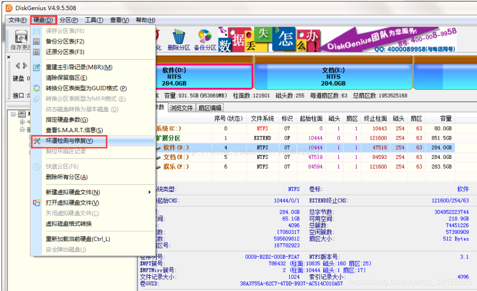Close the disk panel with the x
477x291 pixels.
click(x=9, y=57)
